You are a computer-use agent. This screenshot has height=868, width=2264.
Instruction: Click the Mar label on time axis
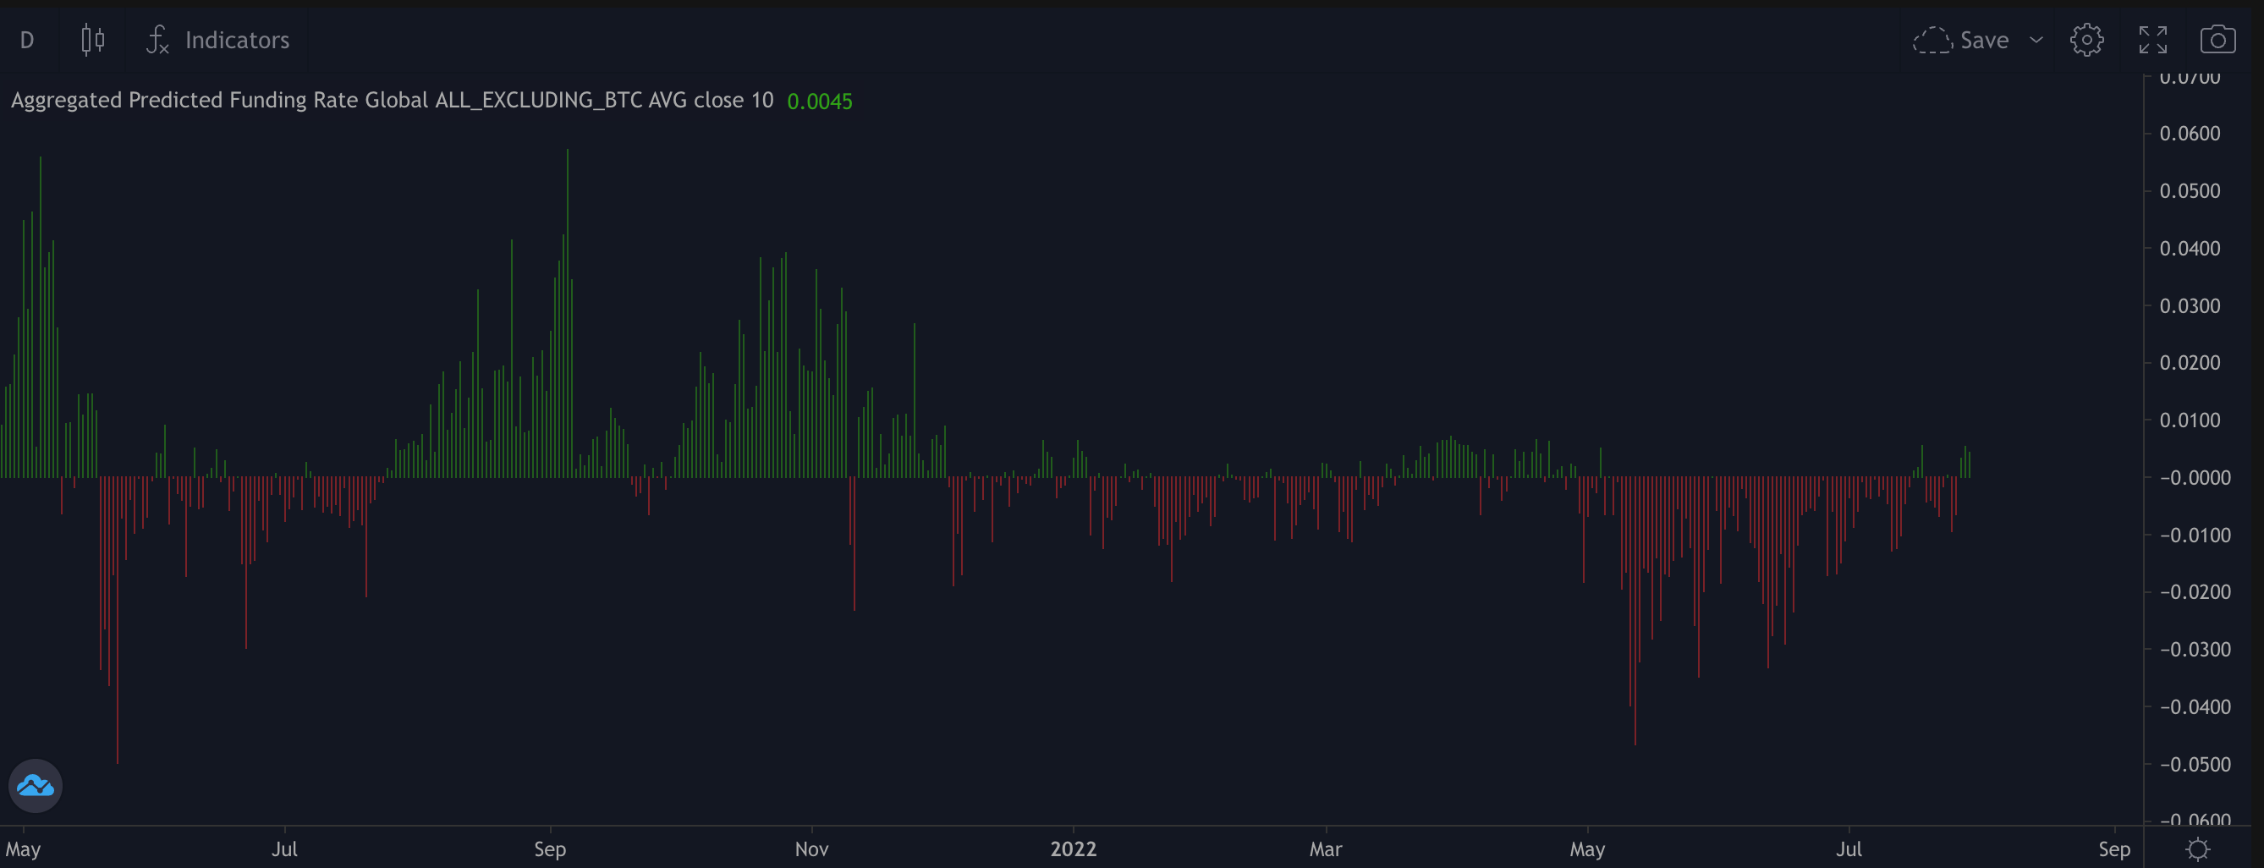coord(1326,849)
